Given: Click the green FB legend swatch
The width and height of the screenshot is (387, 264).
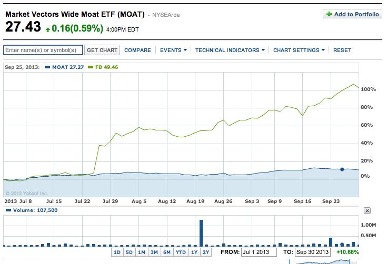Looking at the screenshot, I should pyautogui.click(x=91, y=67).
